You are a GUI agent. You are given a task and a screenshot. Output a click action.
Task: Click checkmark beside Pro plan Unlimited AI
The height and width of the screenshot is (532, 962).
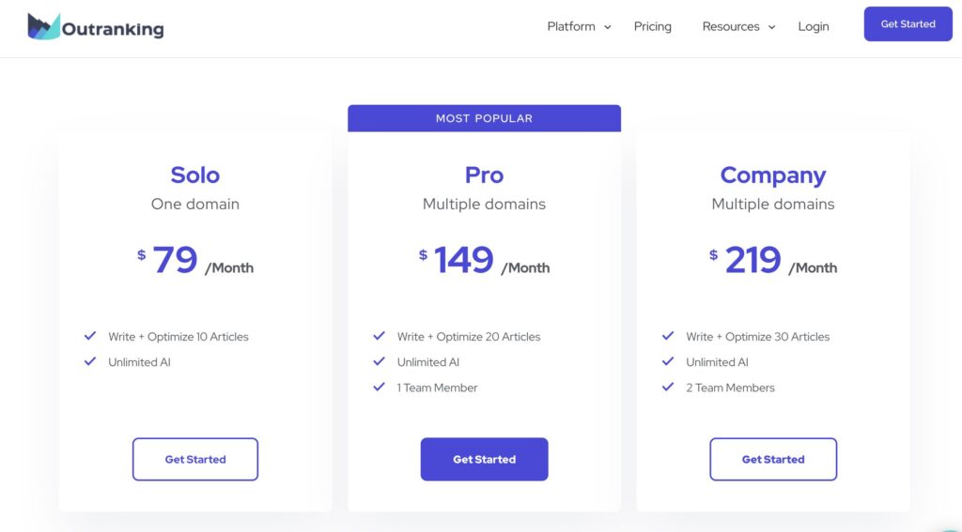point(380,361)
